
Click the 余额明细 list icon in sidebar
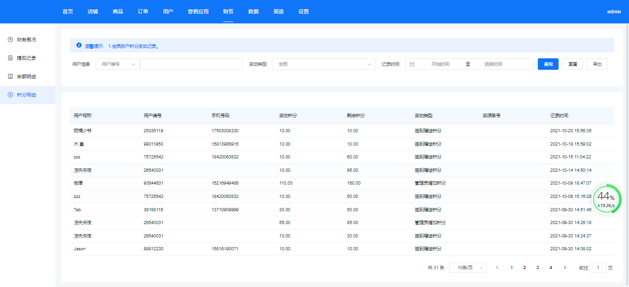[10, 77]
